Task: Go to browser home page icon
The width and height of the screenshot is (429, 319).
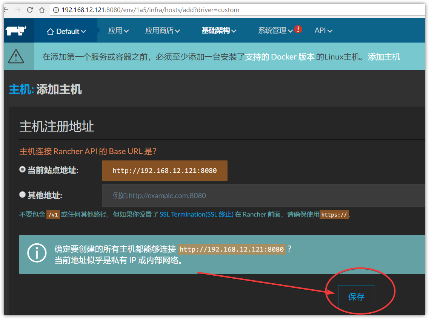Action: tap(42, 10)
